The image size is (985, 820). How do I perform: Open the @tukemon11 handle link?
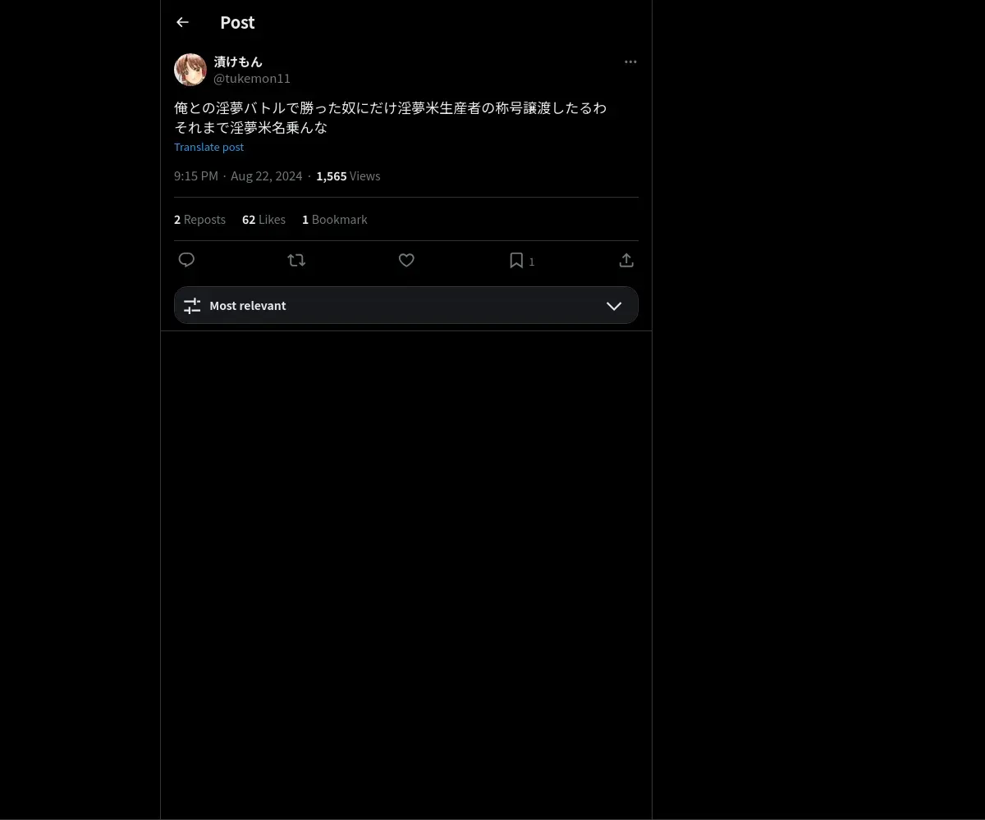(252, 79)
